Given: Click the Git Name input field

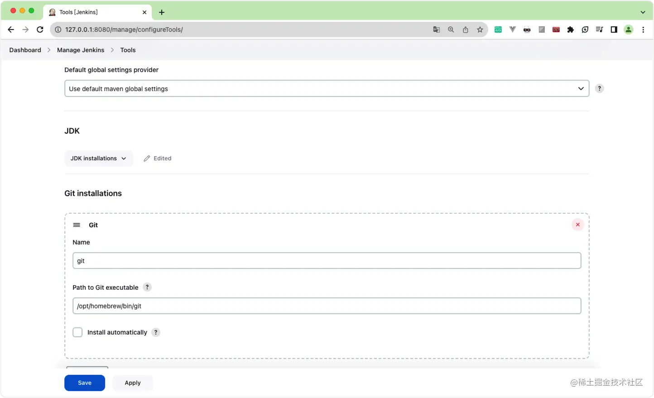Looking at the screenshot, I should pos(327,261).
